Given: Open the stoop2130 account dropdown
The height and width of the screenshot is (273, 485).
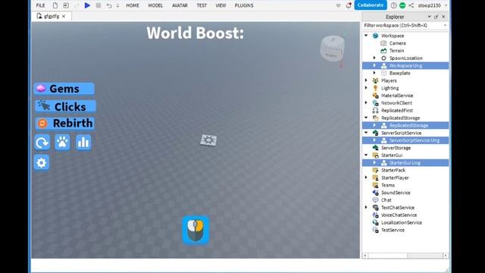Looking at the screenshot, I should point(432,5).
